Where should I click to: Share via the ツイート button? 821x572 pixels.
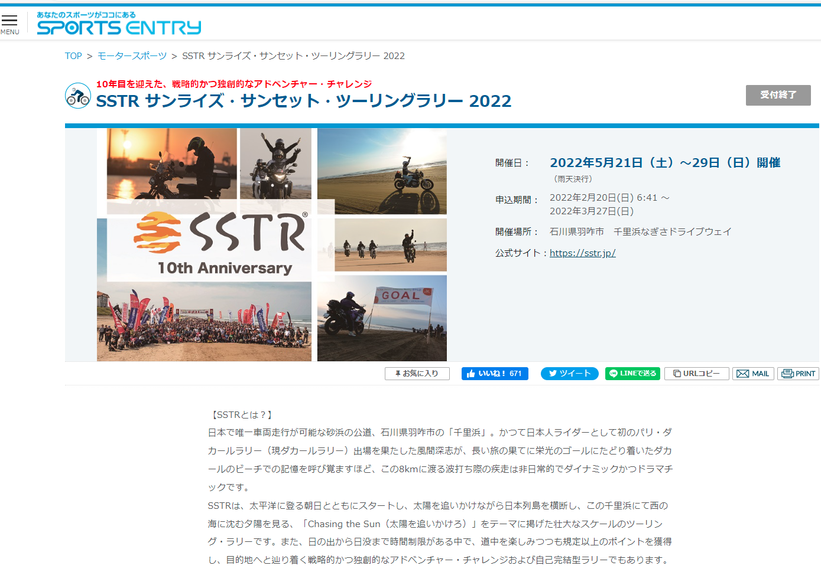coord(570,374)
